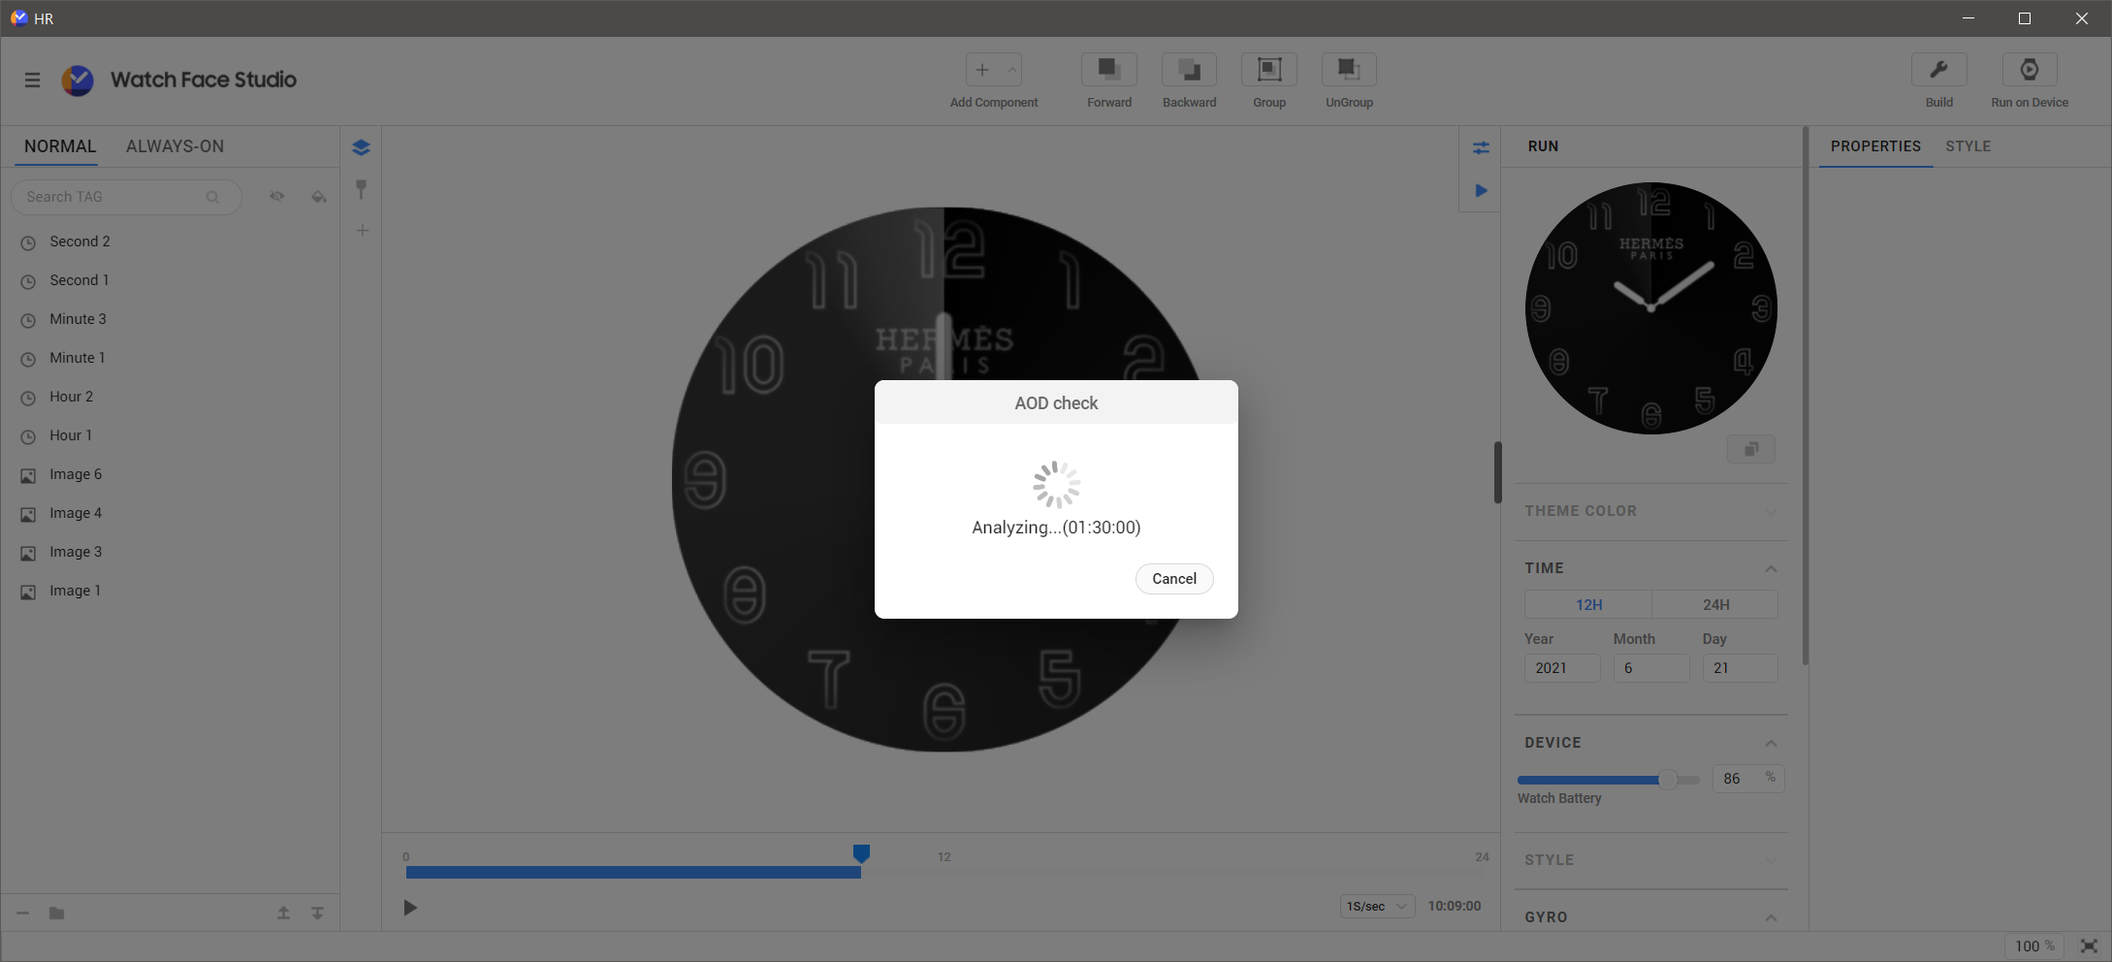Click the blue run play icon
This screenshot has height=962, width=2112.
tap(1481, 190)
